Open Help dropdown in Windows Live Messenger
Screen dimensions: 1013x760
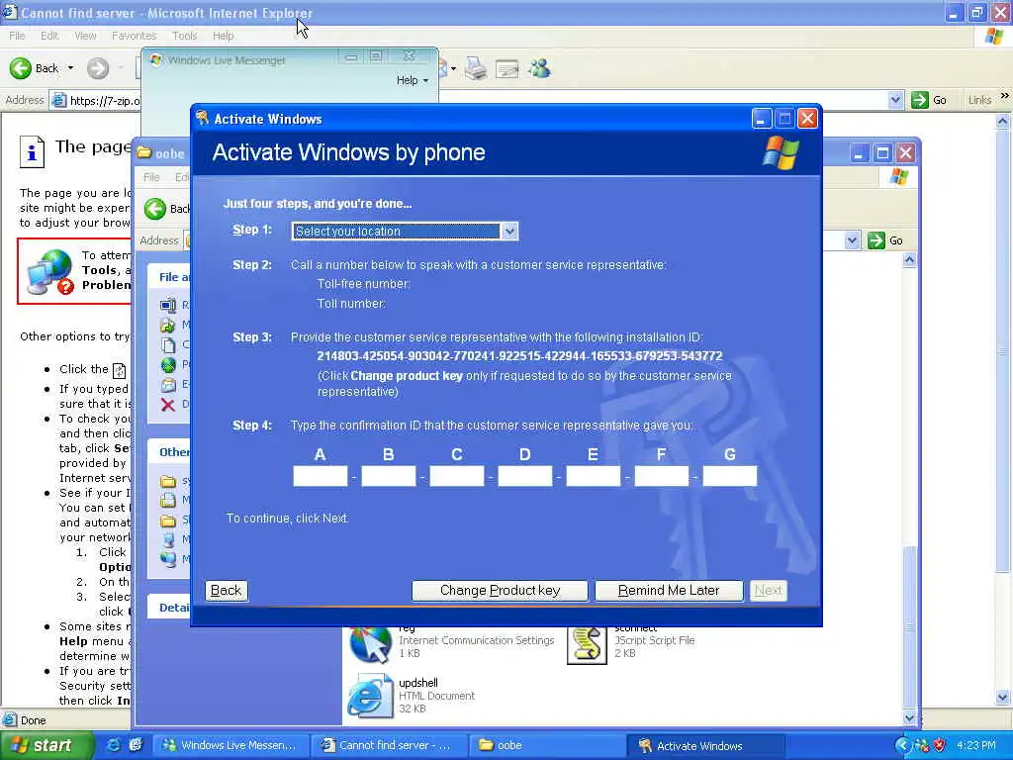coord(413,80)
